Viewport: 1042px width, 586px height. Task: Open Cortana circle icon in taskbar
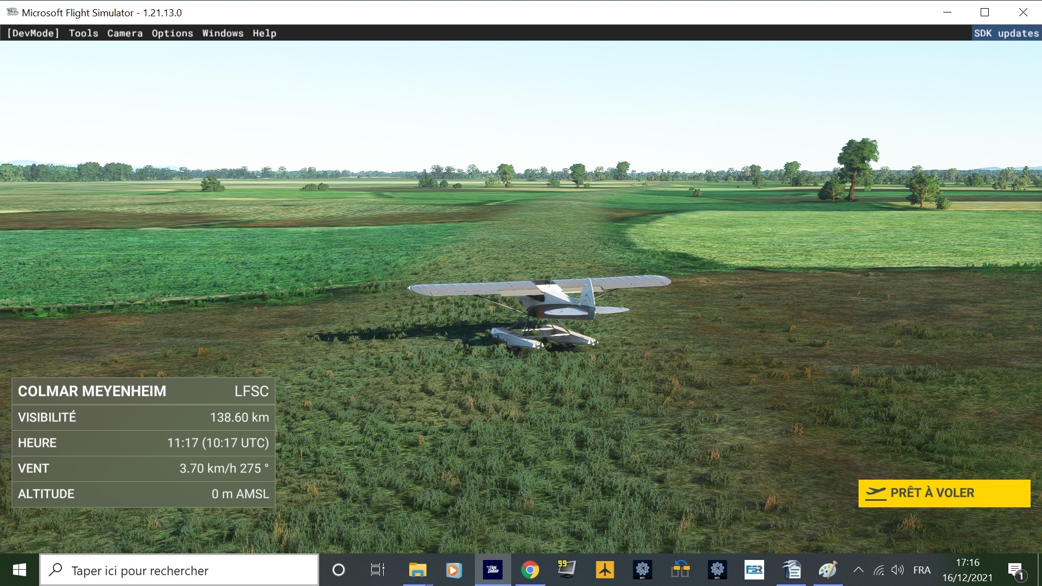338,570
